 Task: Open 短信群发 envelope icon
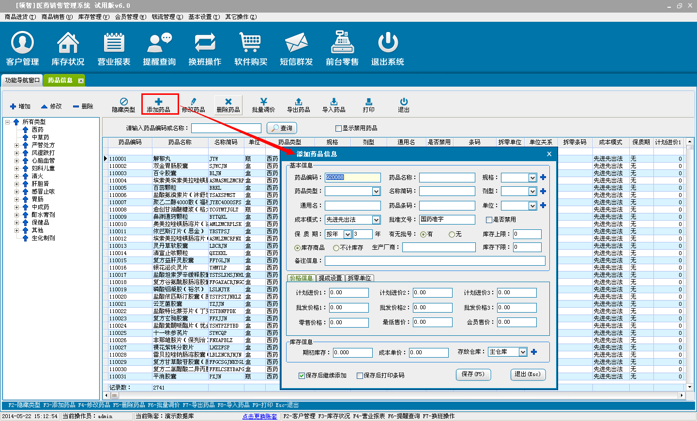coord(296,48)
